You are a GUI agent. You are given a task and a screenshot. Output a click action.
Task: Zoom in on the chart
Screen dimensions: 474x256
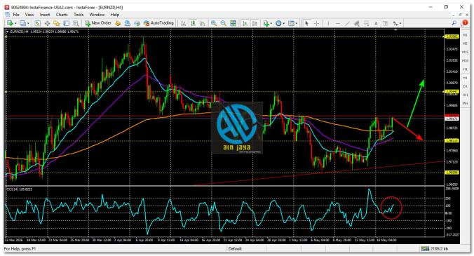point(214,23)
